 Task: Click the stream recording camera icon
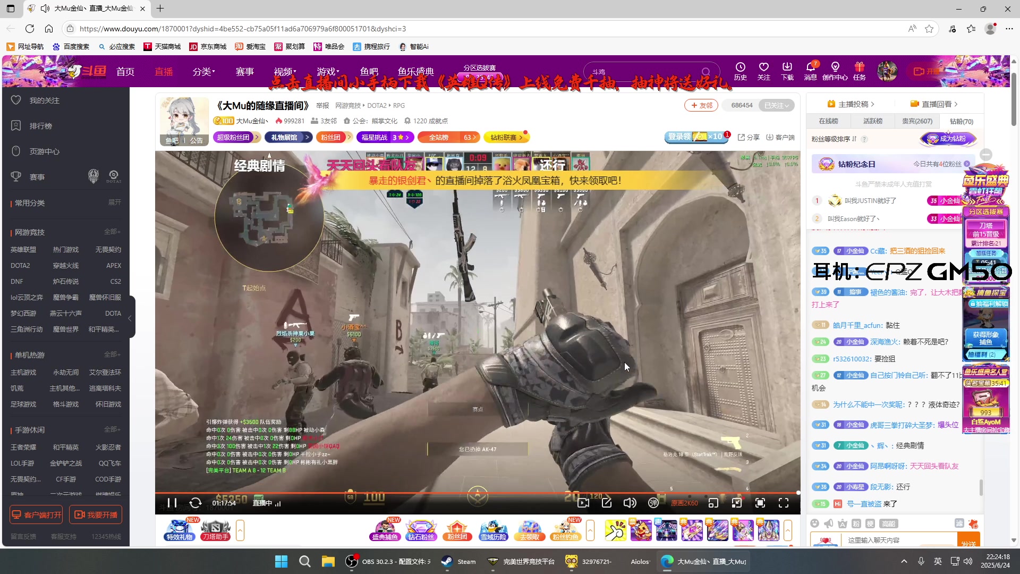(x=583, y=503)
